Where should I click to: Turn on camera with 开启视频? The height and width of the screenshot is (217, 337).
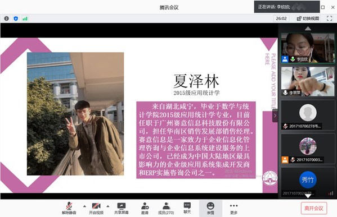96,208
